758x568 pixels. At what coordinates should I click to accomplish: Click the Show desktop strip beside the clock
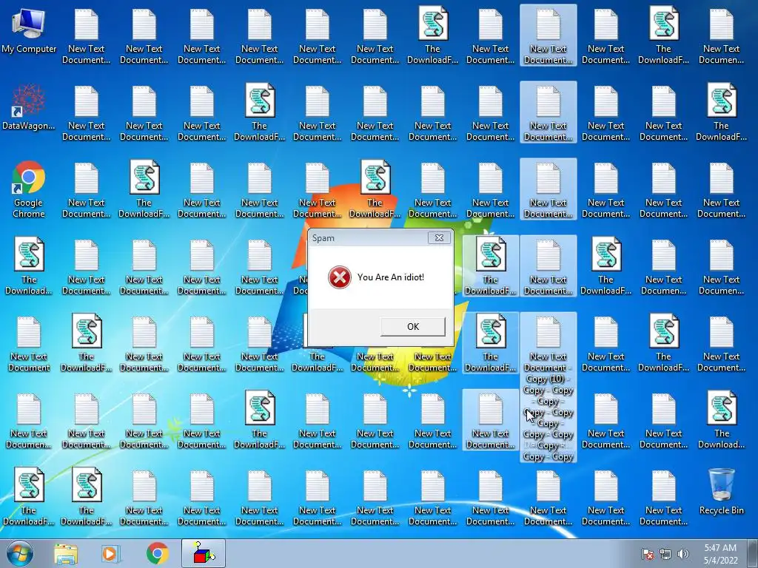tap(754, 553)
